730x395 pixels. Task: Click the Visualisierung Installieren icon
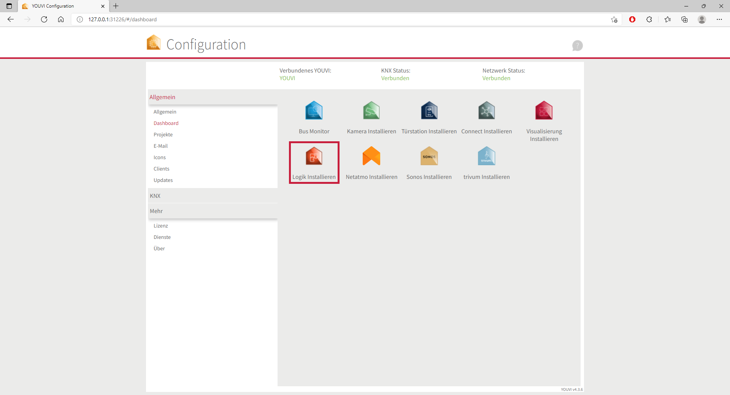(544, 111)
